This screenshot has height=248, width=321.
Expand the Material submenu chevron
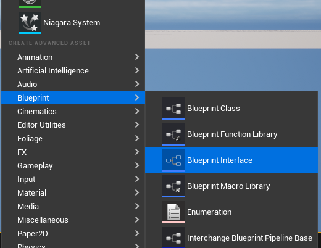(137, 192)
